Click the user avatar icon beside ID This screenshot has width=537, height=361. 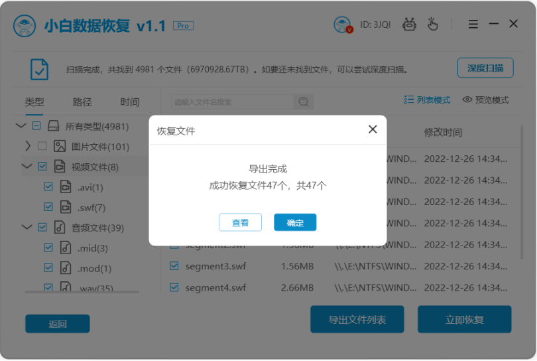343,25
